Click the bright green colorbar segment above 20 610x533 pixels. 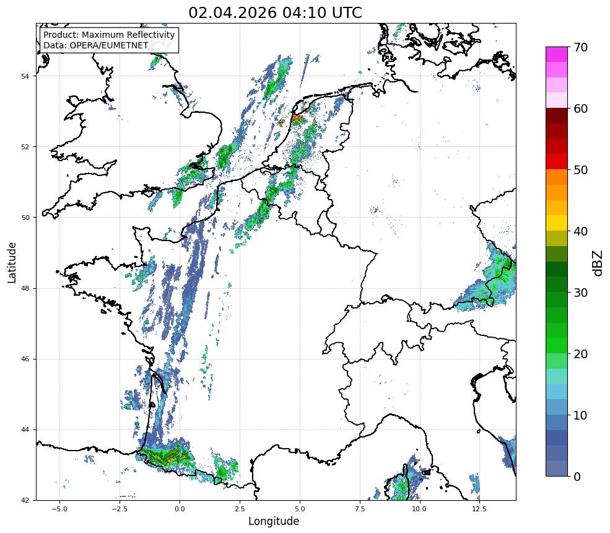click(x=557, y=346)
